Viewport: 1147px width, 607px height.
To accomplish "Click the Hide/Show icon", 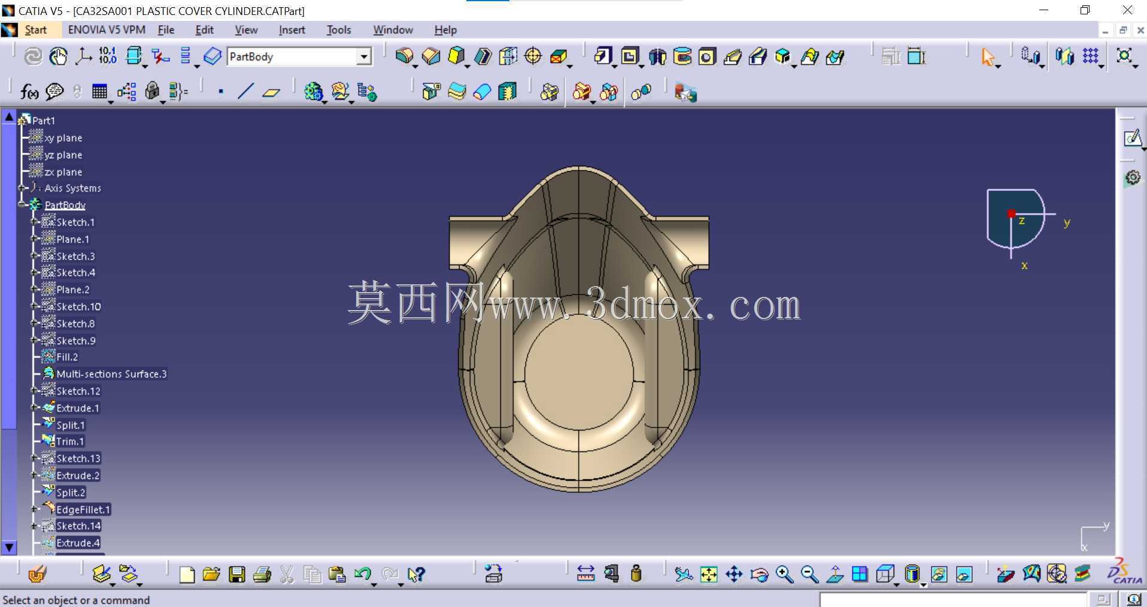I will click(939, 574).
